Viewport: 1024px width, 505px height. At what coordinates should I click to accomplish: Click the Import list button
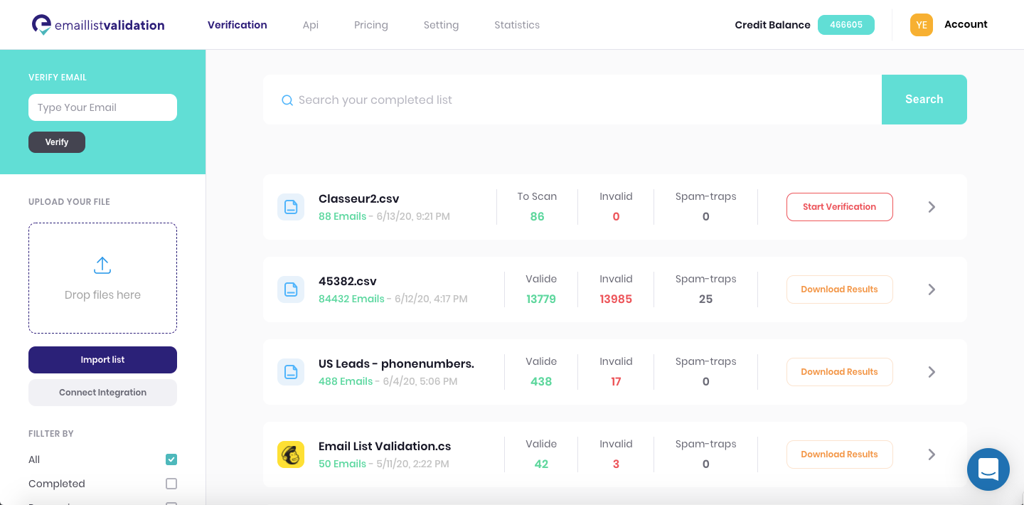(x=102, y=360)
